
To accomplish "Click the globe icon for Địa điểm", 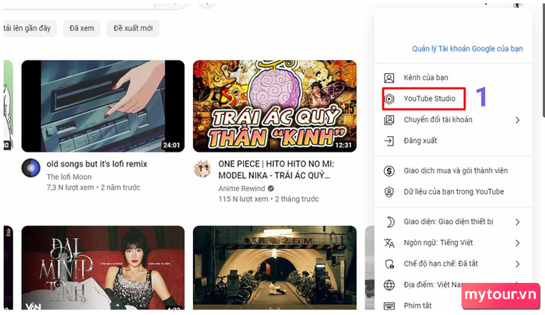I will pyautogui.click(x=389, y=285).
